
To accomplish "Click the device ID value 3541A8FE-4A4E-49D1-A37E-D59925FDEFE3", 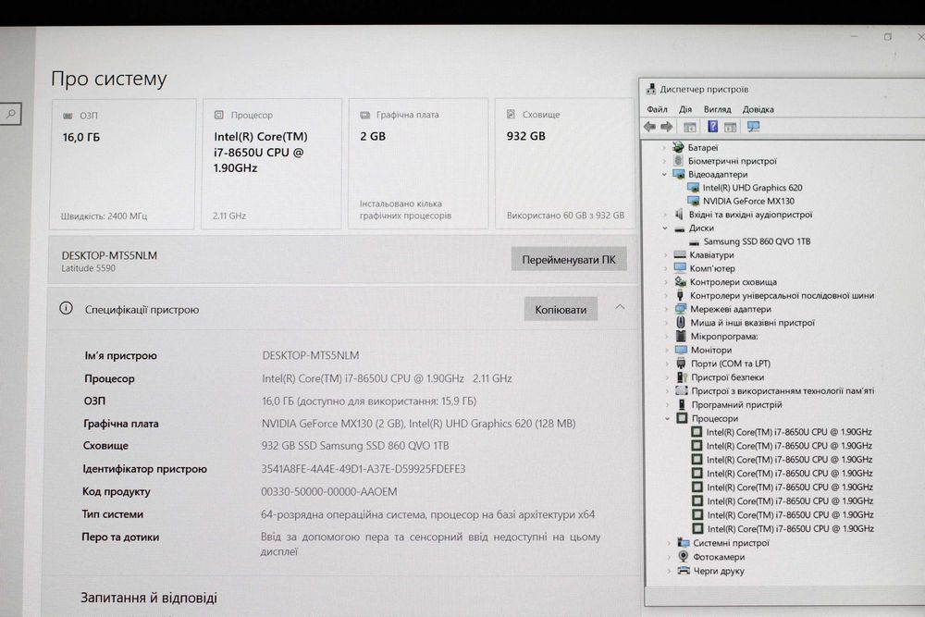I will (x=364, y=469).
